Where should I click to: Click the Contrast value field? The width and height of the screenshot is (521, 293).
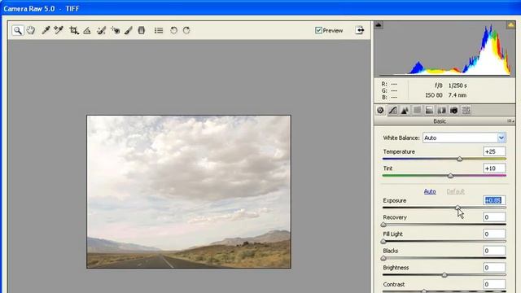click(x=494, y=284)
